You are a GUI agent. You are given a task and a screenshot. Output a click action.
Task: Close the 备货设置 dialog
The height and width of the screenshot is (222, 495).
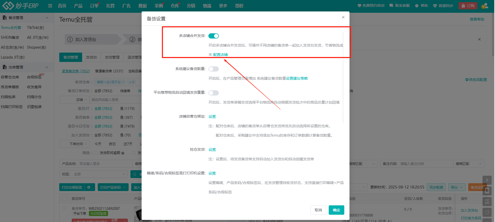click(x=343, y=17)
